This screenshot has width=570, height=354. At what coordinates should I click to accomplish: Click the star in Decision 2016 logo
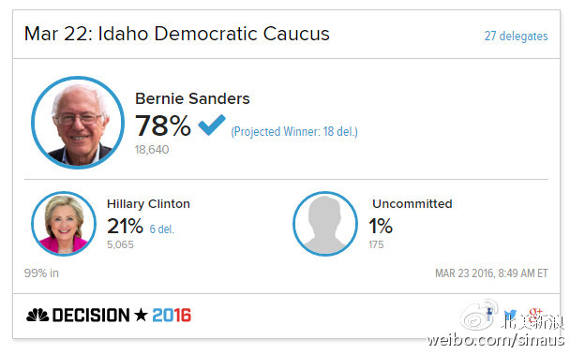pos(141,315)
